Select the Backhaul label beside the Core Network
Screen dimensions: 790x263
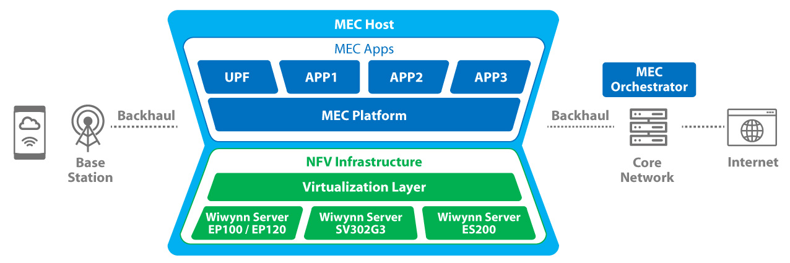[580, 115]
